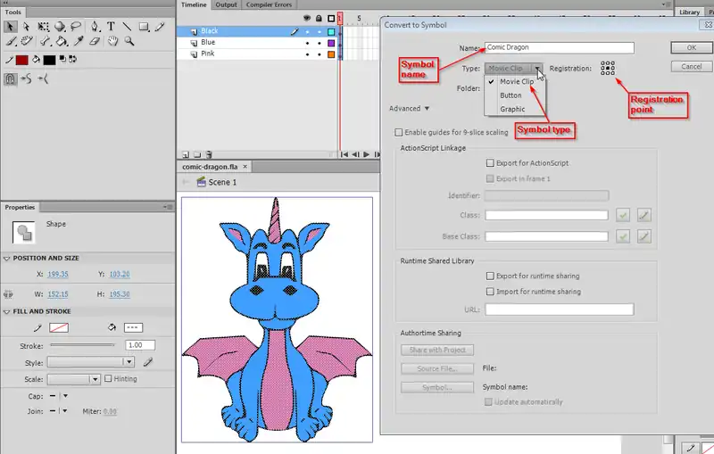Screen dimensions: 714x454
Task: Choose the Pen tool
Action: pos(95,26)
